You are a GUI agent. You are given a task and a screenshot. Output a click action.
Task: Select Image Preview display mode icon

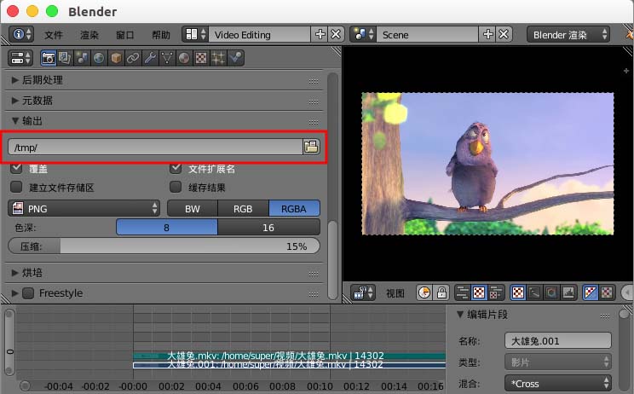(517, 293)
